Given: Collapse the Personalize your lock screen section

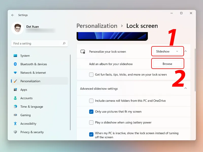Looking at the screenshot, I should [185, 51].
